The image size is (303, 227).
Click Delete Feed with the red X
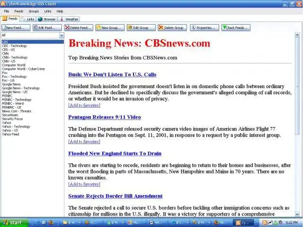click(79, 27)
